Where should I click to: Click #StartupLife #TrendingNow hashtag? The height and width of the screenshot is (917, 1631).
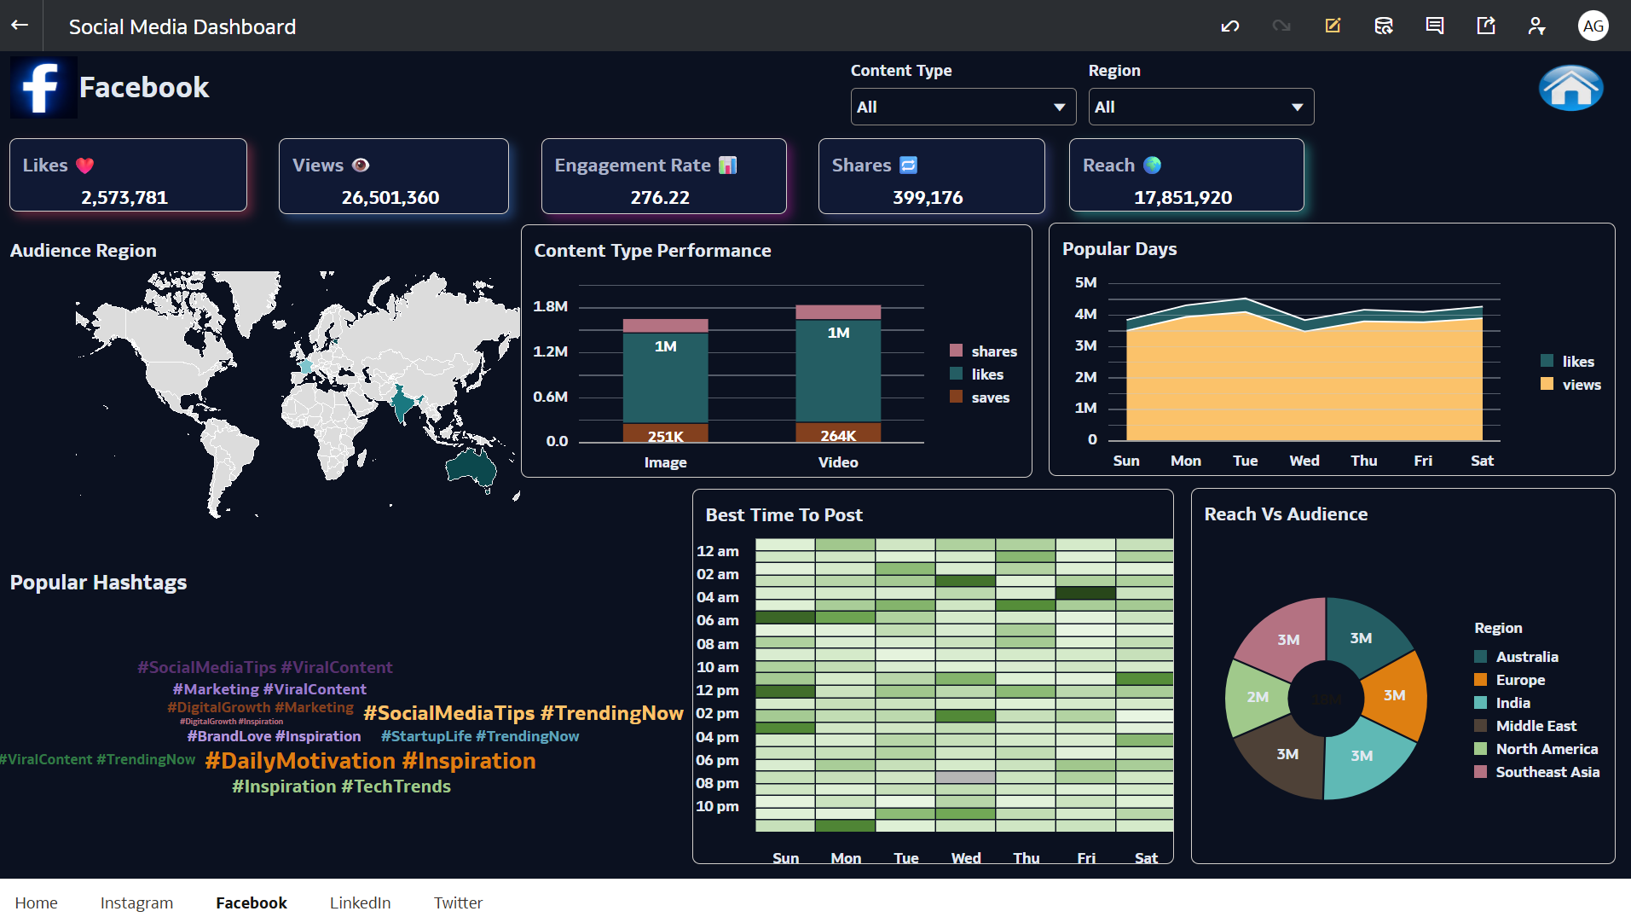pos(480,735)
